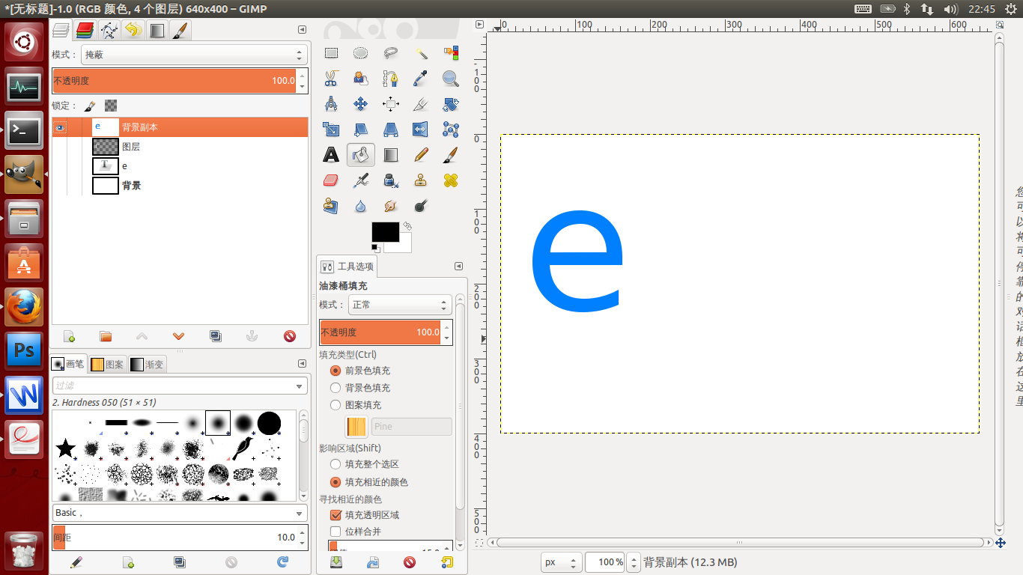
Task: Select the Color Picker tool
Action: click(x=421, y=79)
